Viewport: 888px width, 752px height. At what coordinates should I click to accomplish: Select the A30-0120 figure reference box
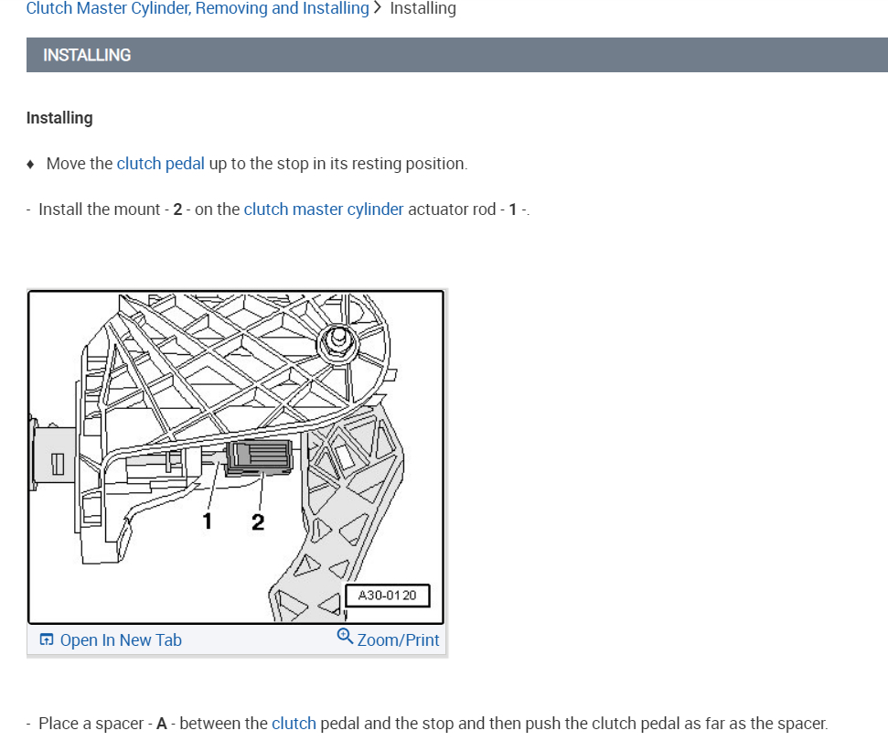(x=387, y=595)
